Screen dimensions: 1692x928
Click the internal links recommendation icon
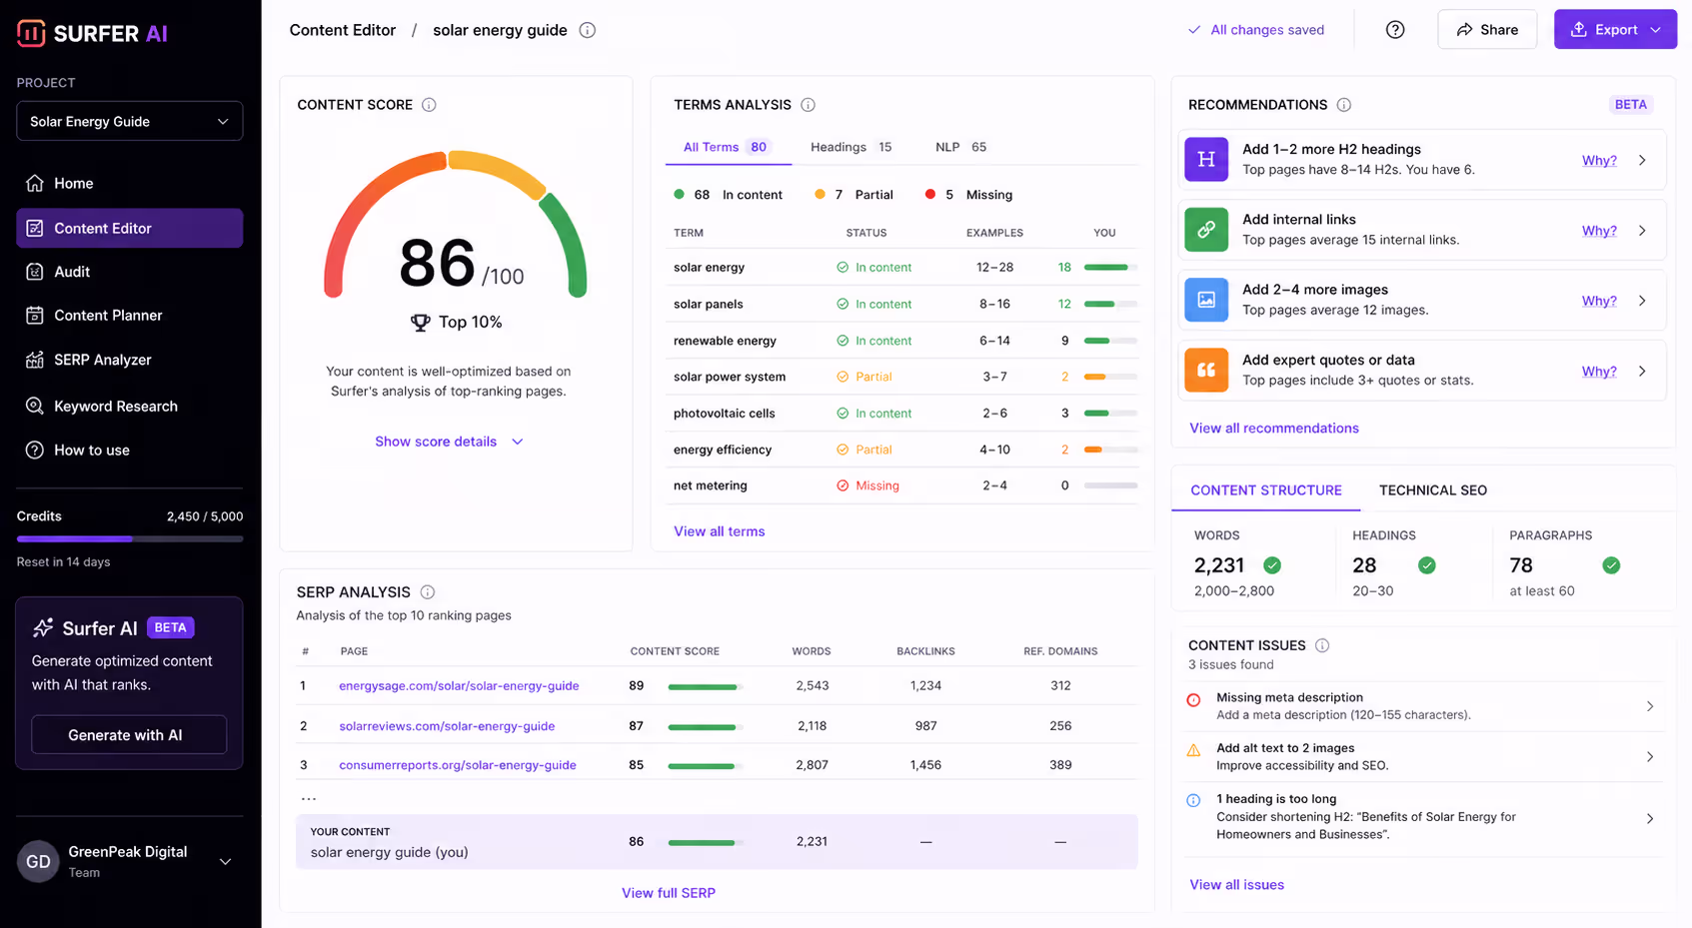coord(1206,230)
